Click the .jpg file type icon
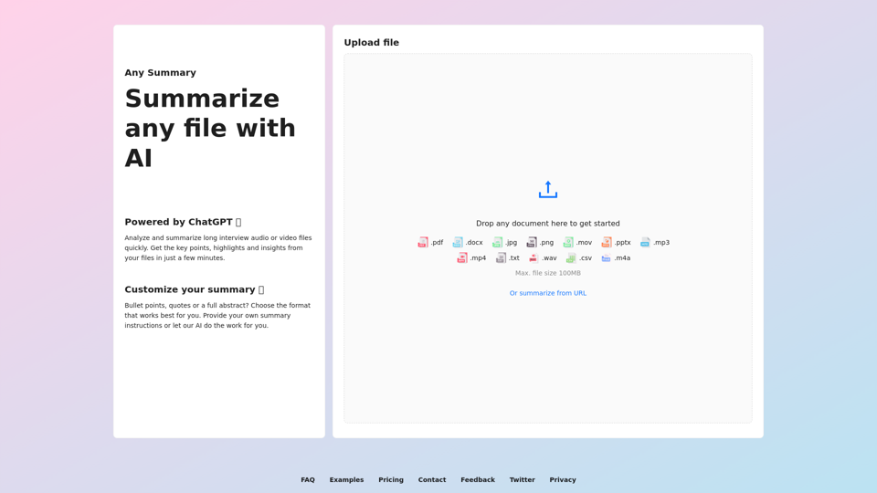This screenshot has height=493, width=877. pos(497,242)
